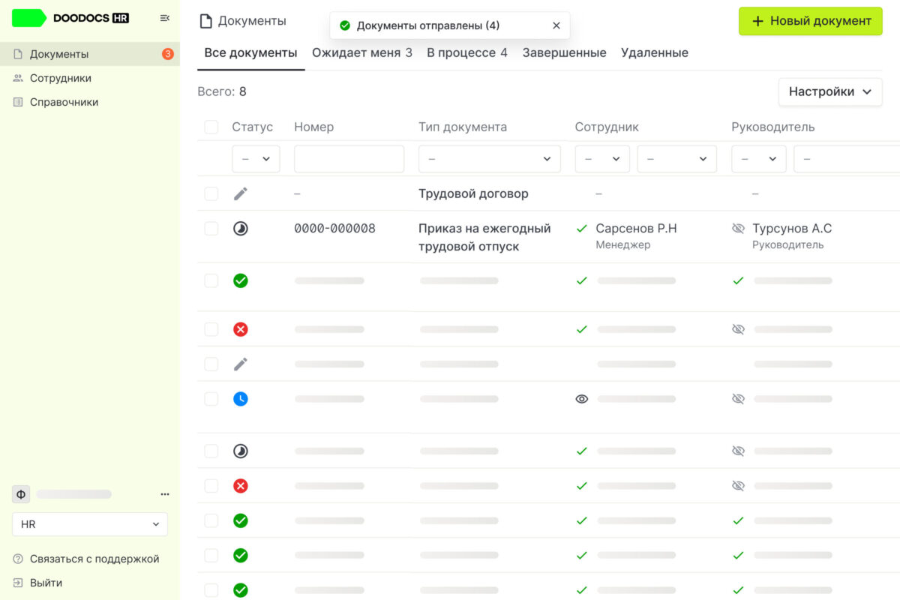Switch to the В процессе tab
The image size is (900, 600).
coord(467,52)
